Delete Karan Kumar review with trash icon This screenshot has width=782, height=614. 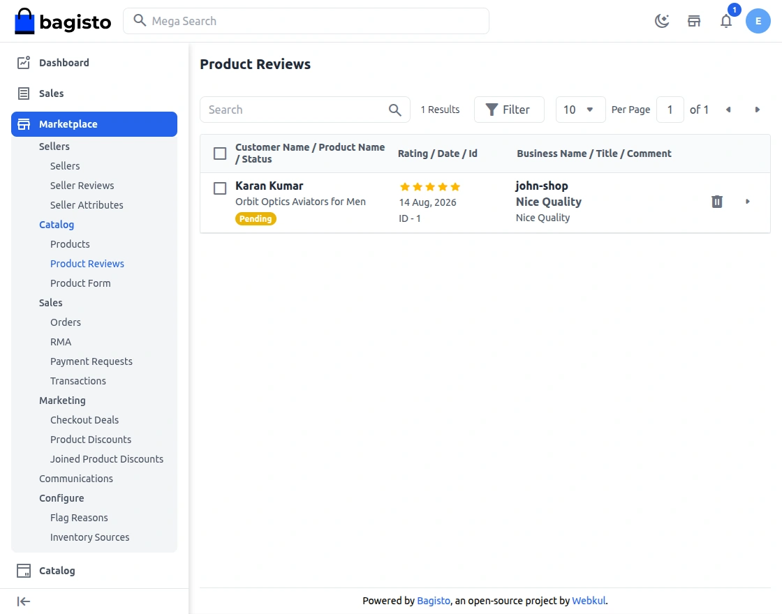tap(716, 202)
